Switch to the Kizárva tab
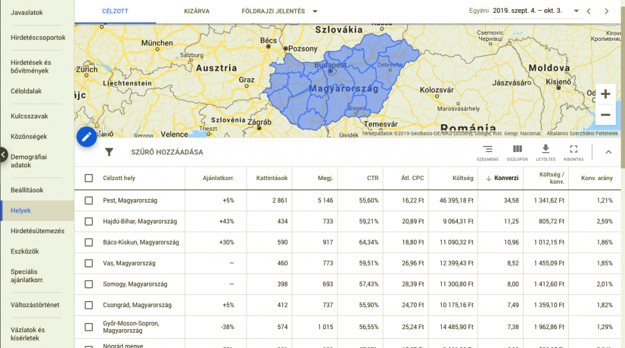The height and width of the screenshot is (348, 625). coord(197,11)
